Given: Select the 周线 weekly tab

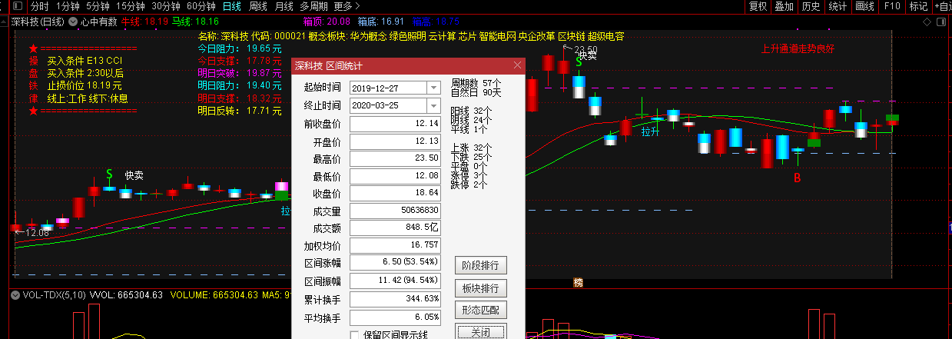Looking at the screenshot, I should 257,6.
